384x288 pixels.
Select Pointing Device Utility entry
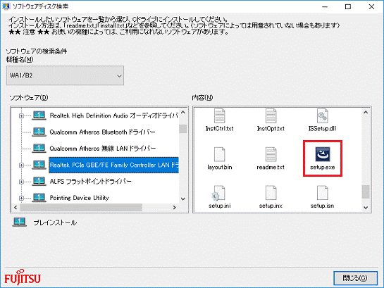click(79, 198)
